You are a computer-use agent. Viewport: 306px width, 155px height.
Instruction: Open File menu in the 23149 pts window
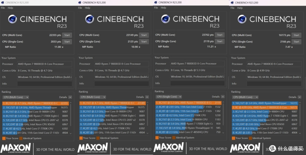[x=80, y=8]
